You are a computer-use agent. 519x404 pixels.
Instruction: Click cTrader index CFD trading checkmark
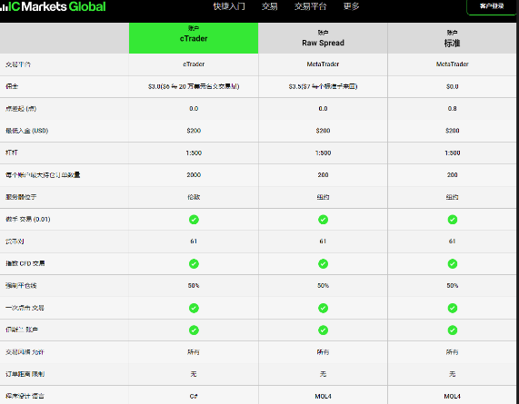tap(194, 264)
